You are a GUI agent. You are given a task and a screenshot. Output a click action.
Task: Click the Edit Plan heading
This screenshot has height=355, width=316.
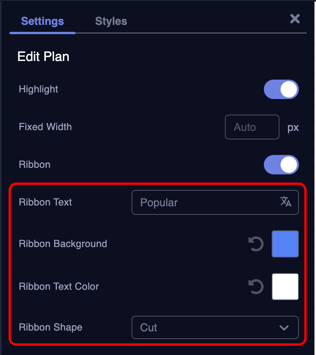pyautogui.click(x=43, y=57)
